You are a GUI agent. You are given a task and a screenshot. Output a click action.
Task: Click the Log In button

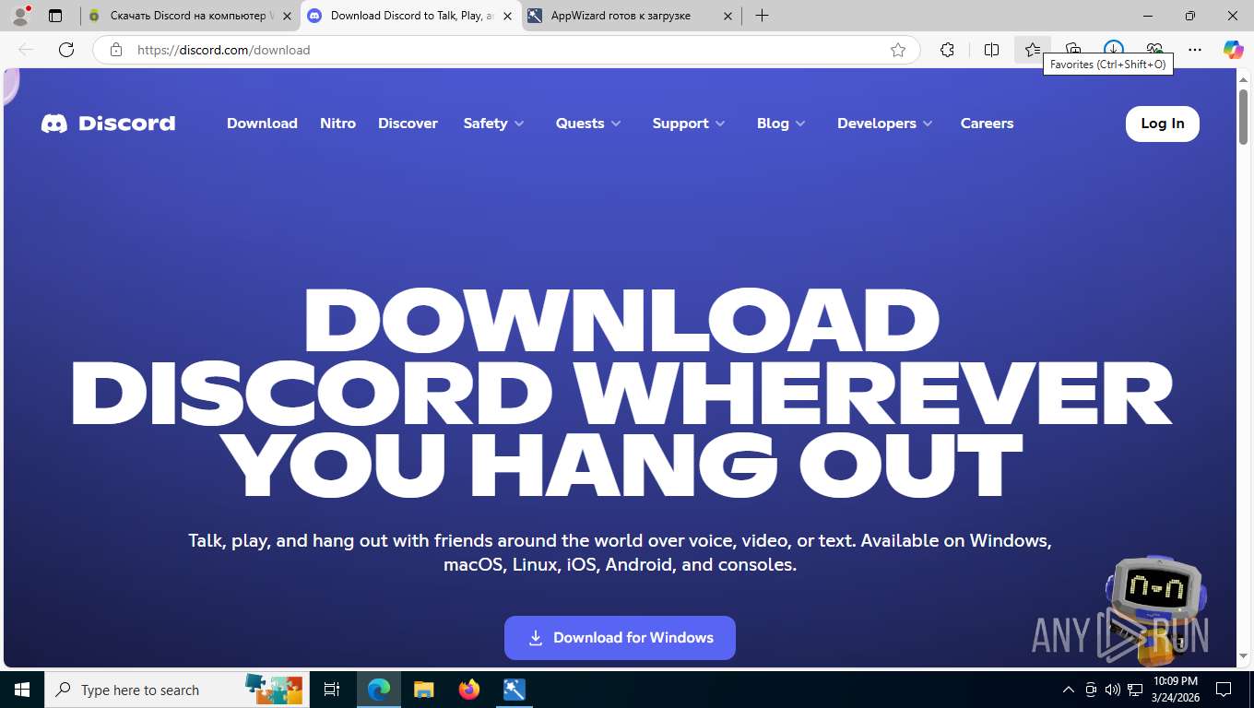pos(1163,124)
